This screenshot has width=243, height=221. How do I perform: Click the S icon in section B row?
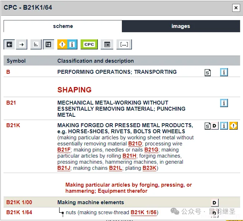tap(208, 72)
